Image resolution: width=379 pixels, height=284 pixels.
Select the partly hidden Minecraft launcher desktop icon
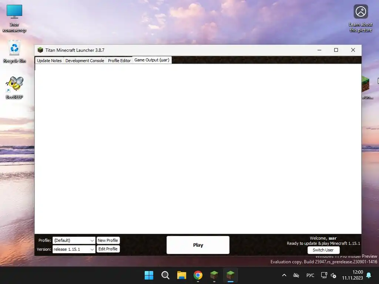tap(367, 87)
